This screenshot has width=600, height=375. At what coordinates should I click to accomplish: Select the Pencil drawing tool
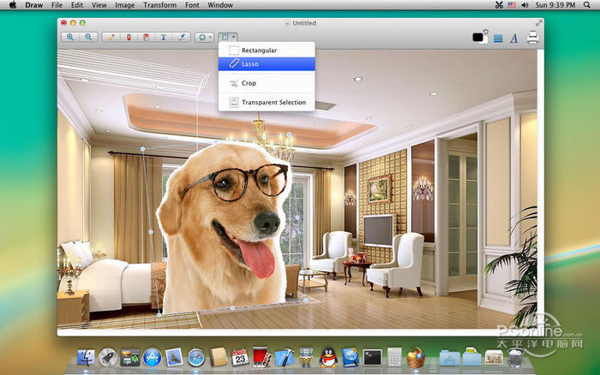pyautogui.click(x=111, y=37)
